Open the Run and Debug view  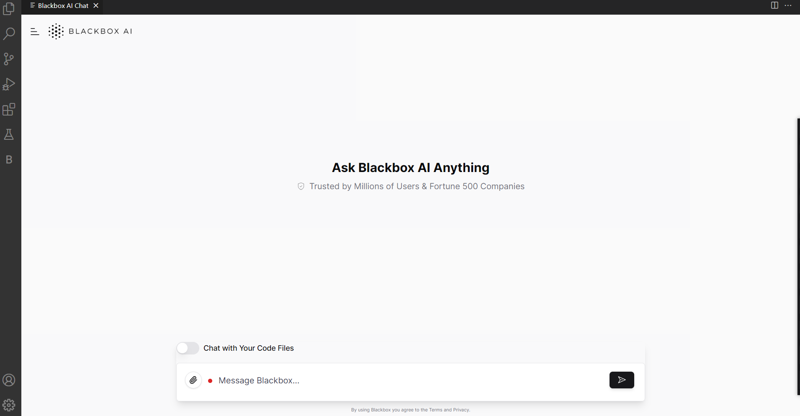tap(9, 84)
